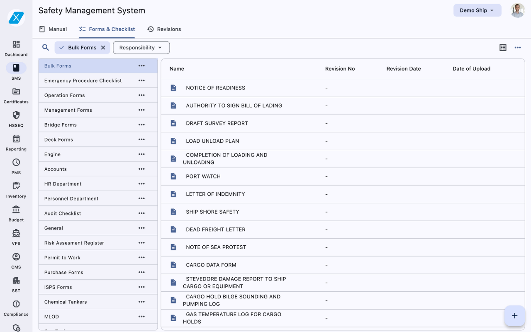
Task: Open the HSSEQ shield icon
Action: click(16, 115)
